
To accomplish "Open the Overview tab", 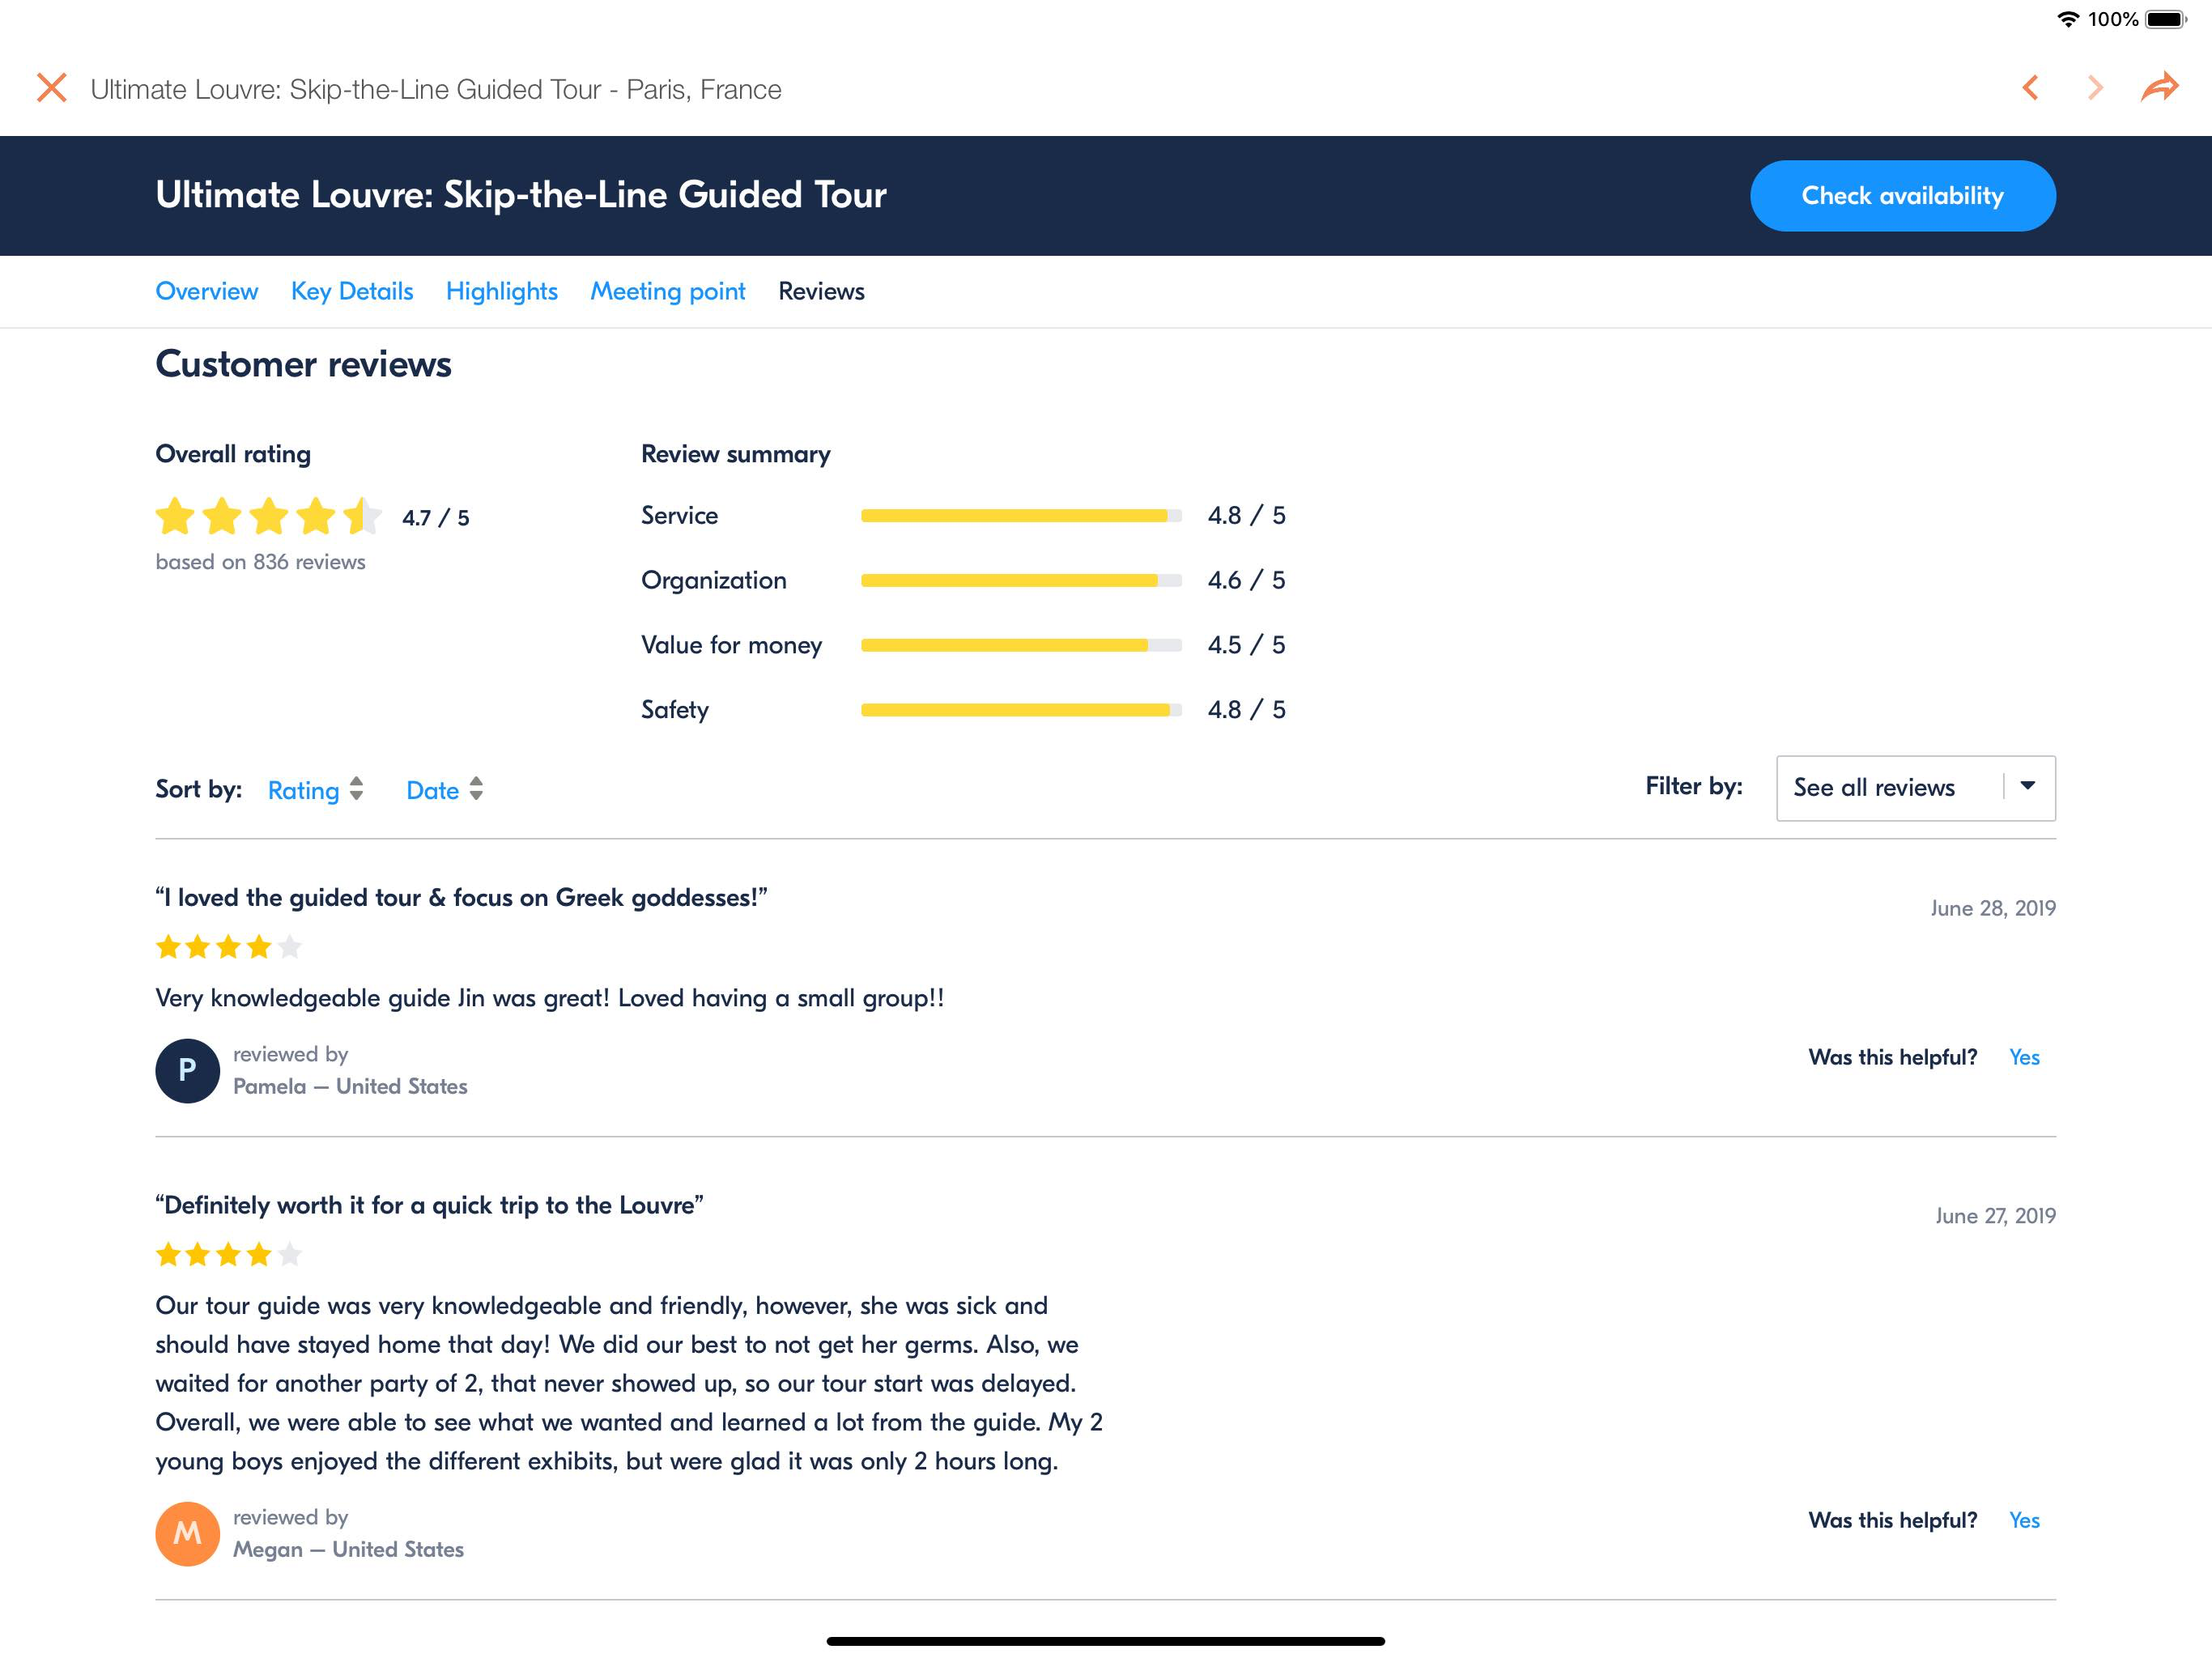I will (x=207, y=291).
